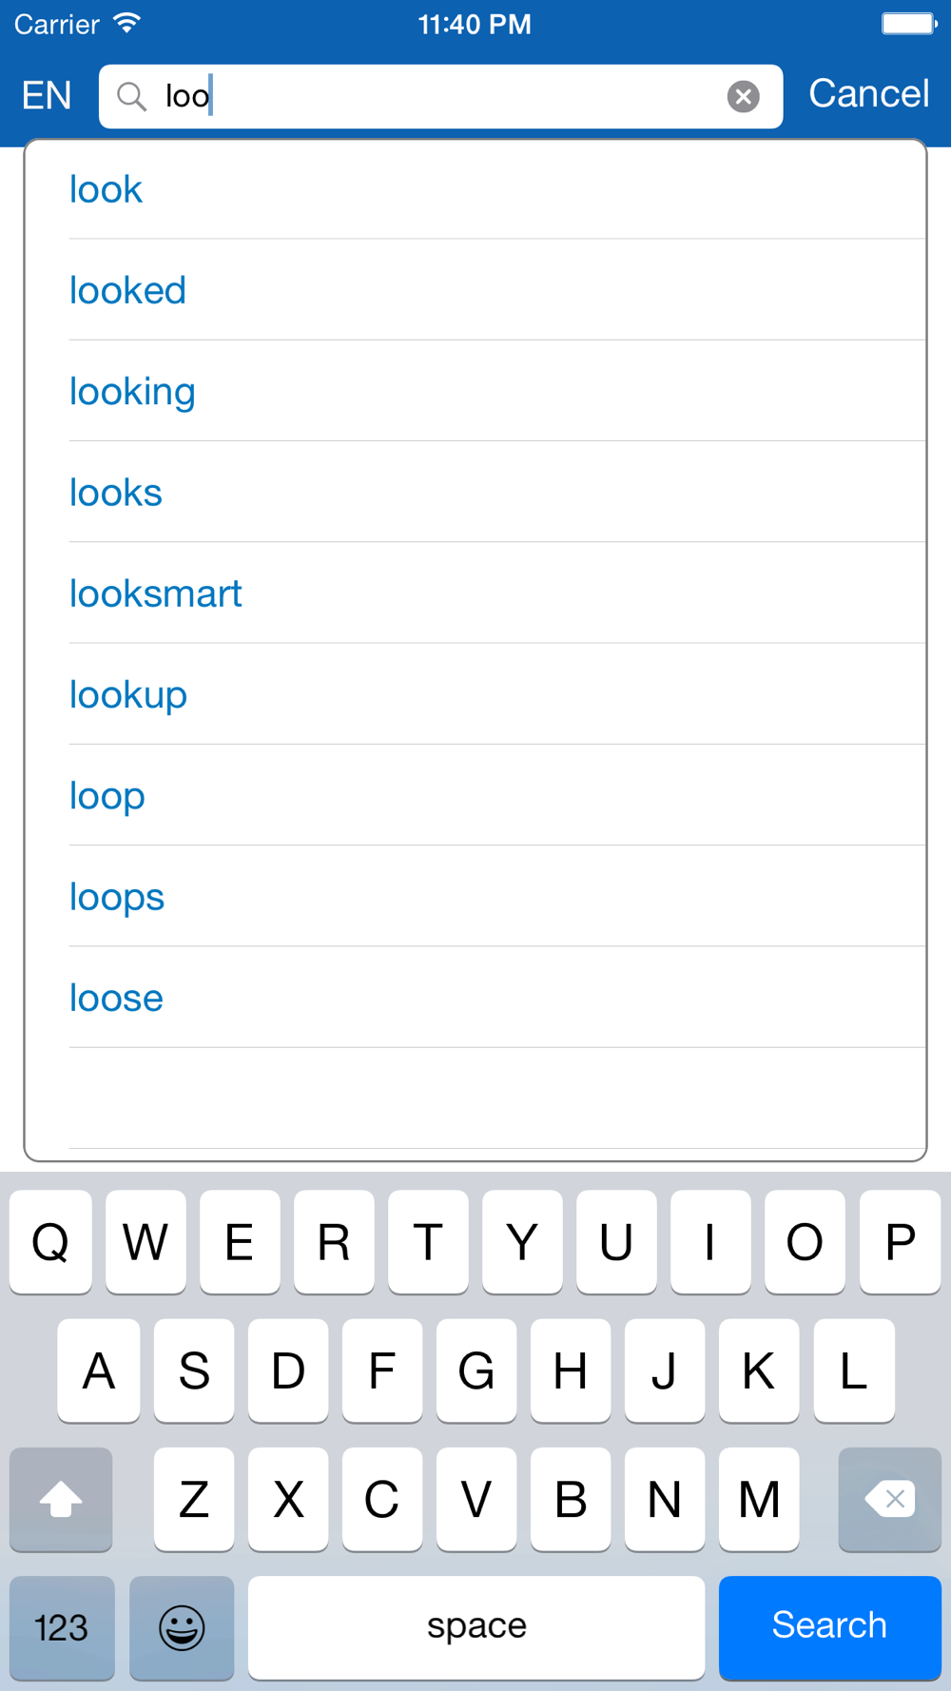Screen dimensions: 951x1691
Task: Change the EN language selector
Action: [x=47, y=96]
